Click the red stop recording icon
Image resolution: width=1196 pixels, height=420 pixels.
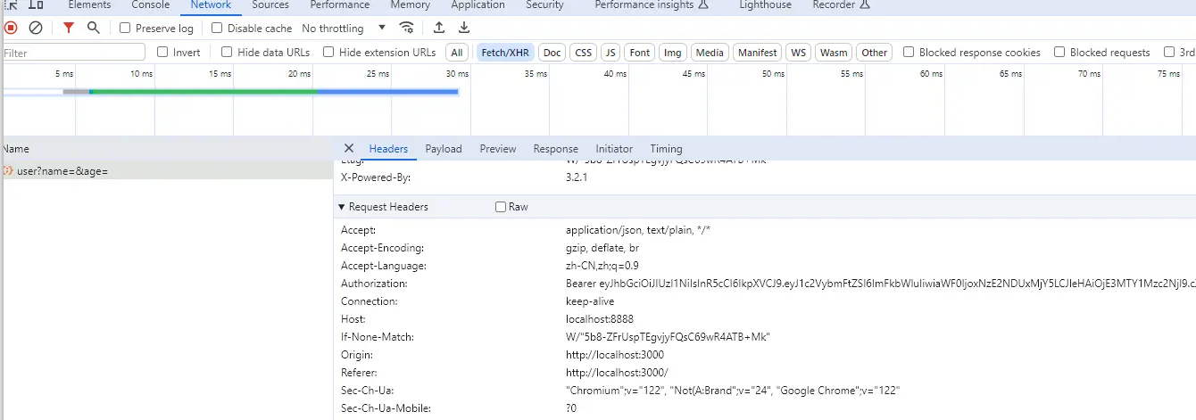pyautogui.click(x=11, y=29)
